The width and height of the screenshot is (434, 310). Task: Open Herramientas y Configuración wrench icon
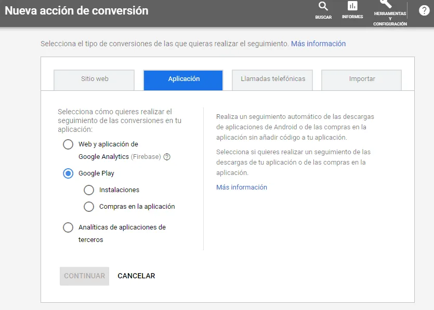[x=386, y=4]
